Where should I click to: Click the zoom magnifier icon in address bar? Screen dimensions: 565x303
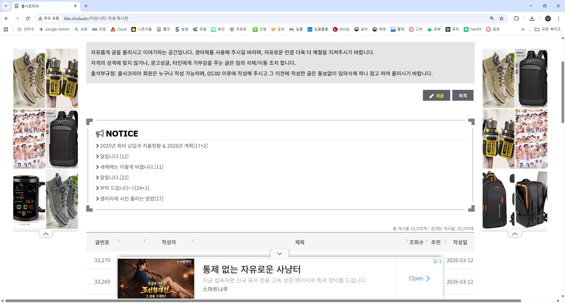click(492, 18)
